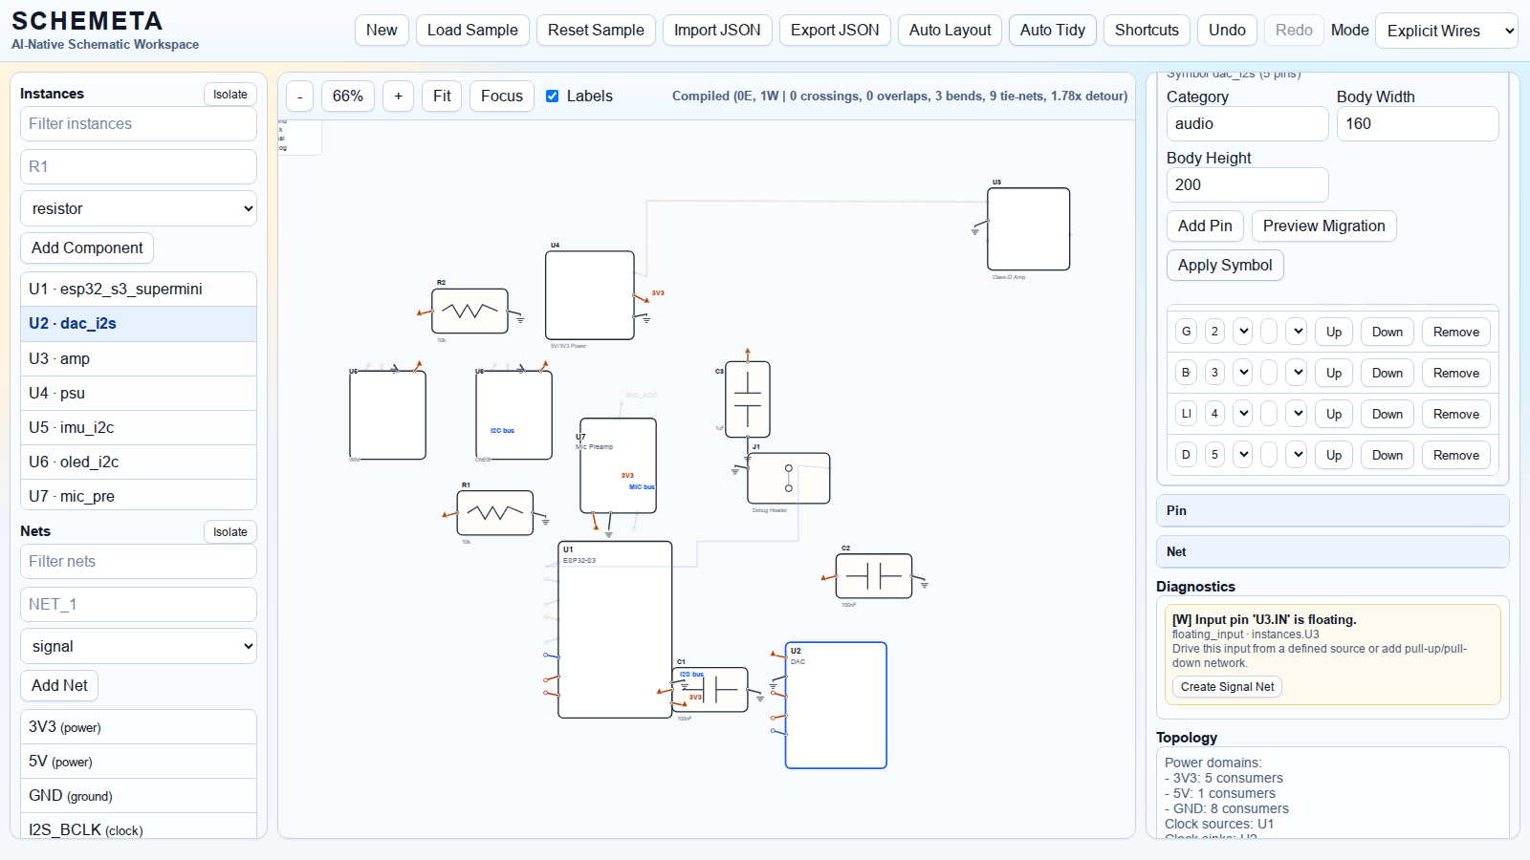Select the U2 DAC block on canvas
Screen dimensions: 1530x860
click(836, 705)
